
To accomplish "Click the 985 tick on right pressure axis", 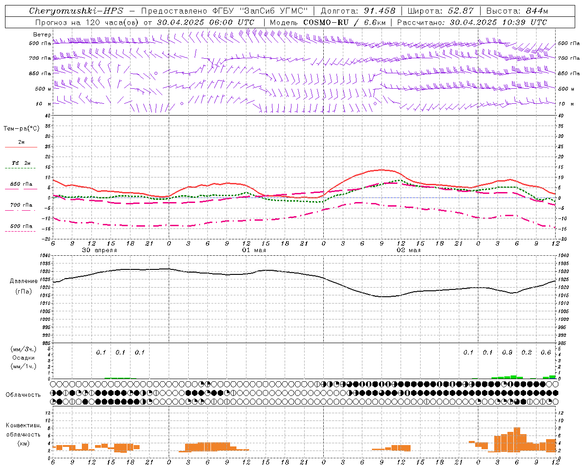I will [563, 343].
